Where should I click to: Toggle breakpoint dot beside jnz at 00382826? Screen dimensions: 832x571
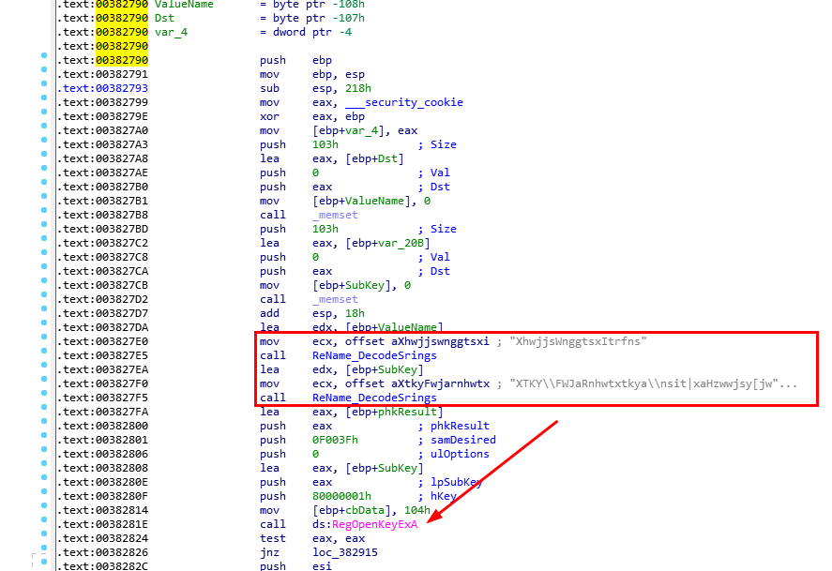click(x=43, y=552)
